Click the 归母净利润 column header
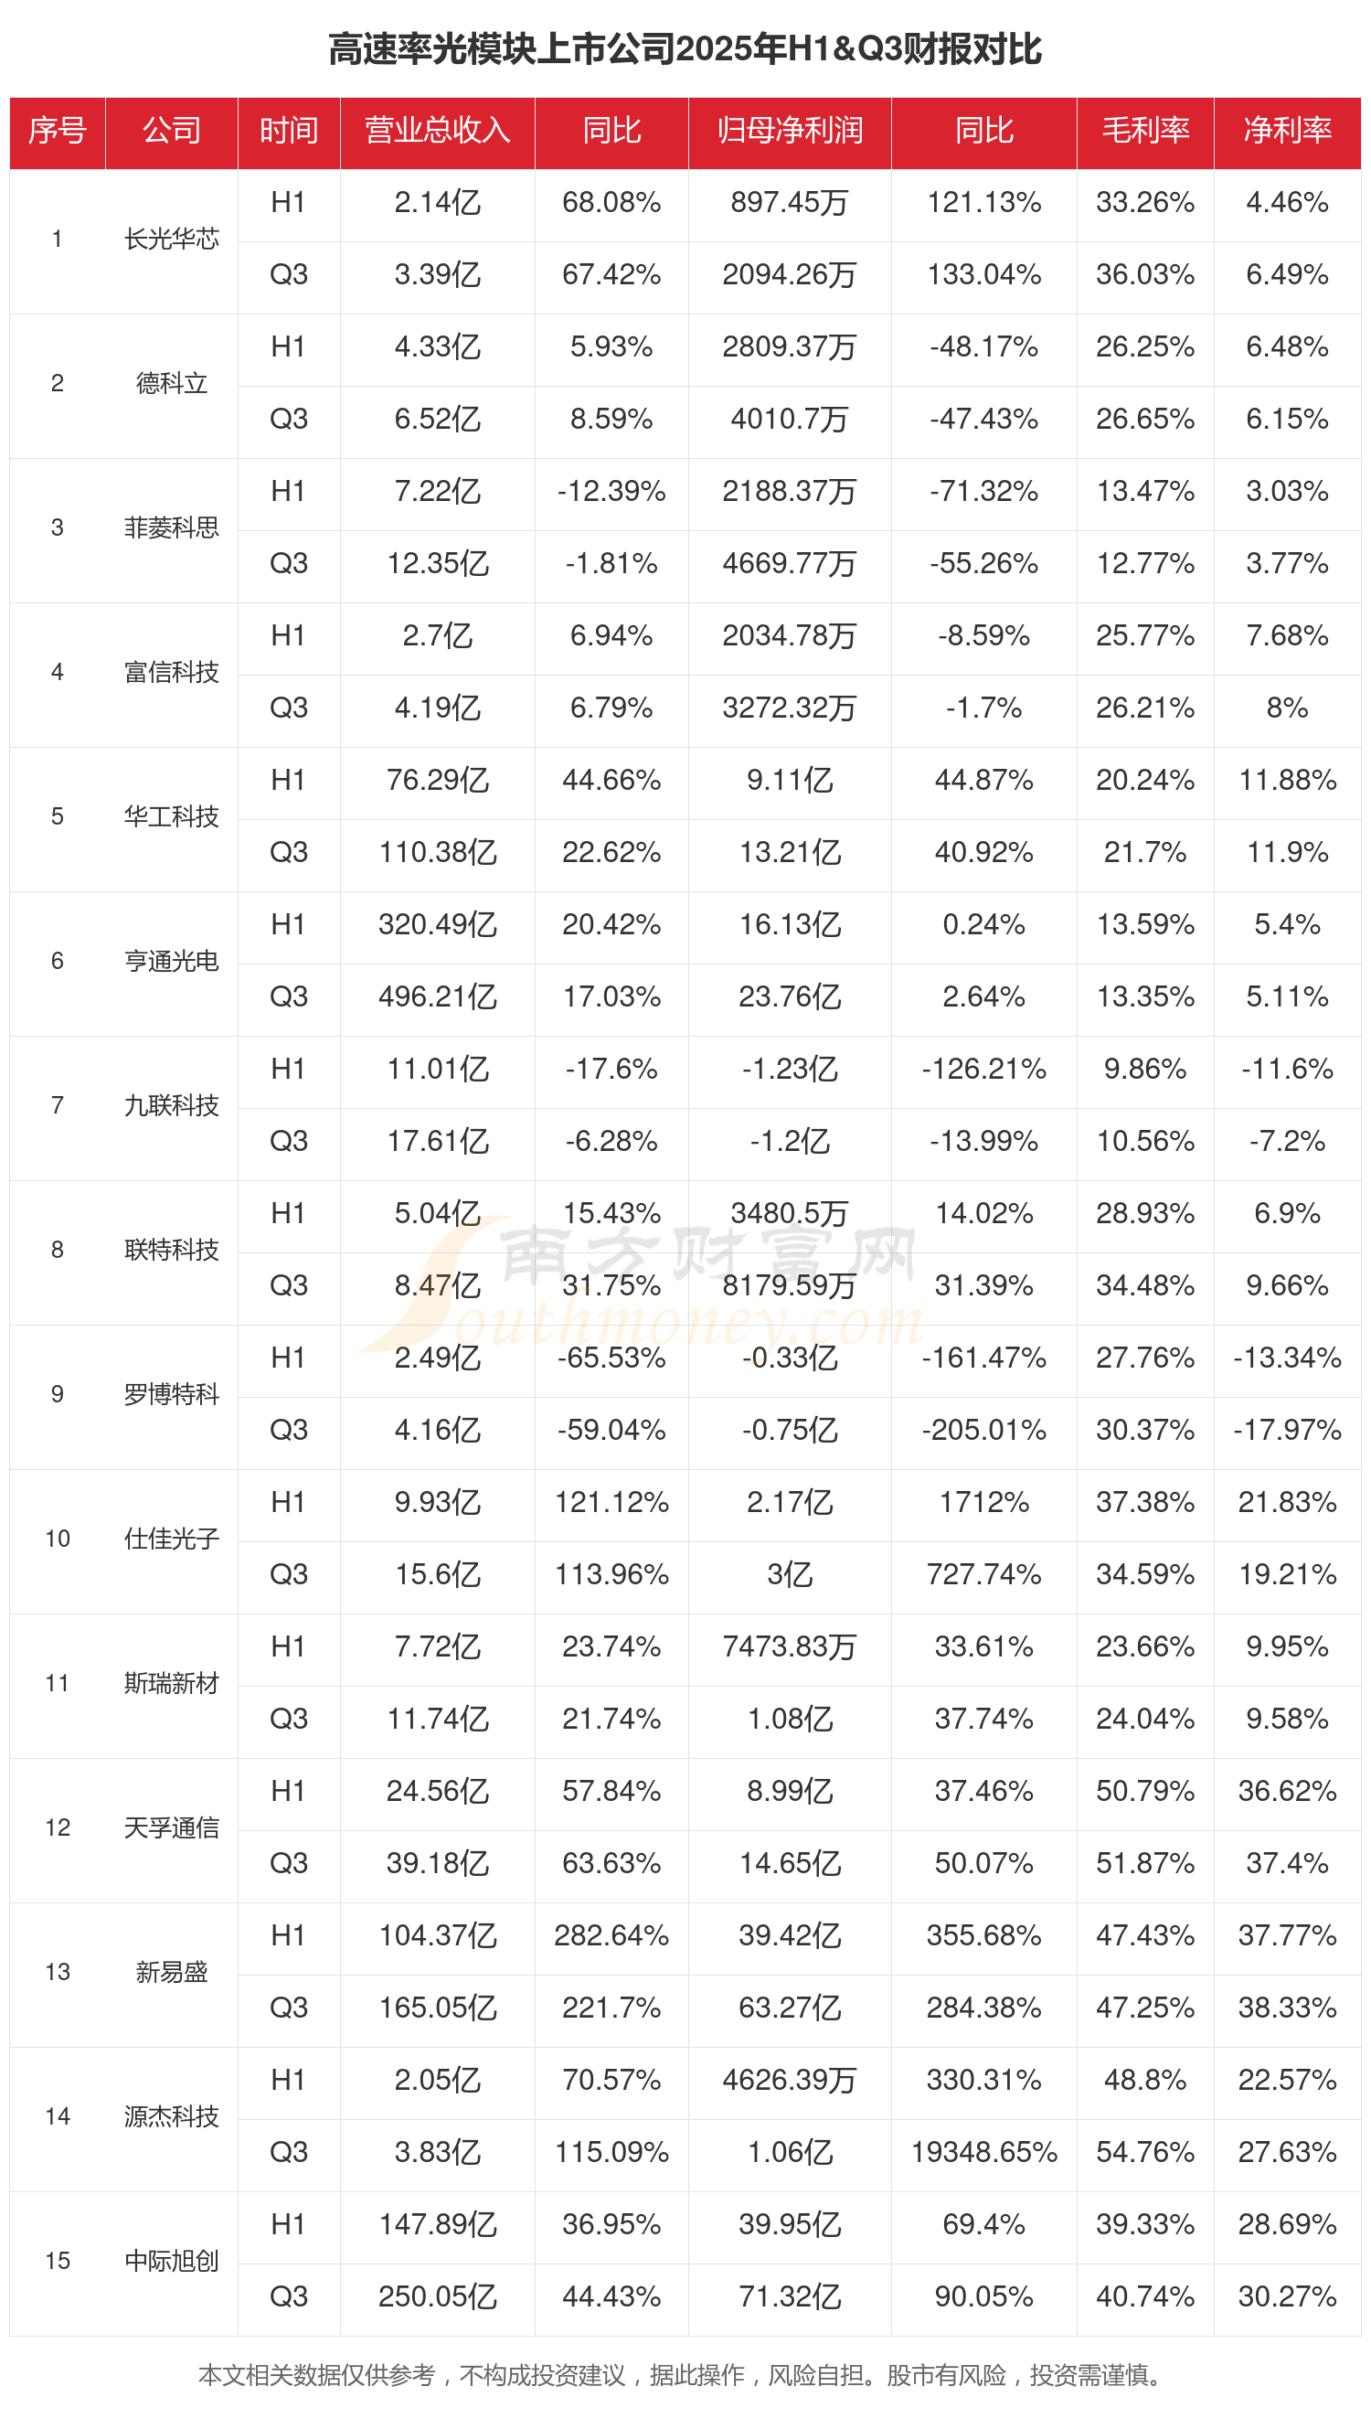This screenshot has width=1371, height=2429. coord(789,130)
